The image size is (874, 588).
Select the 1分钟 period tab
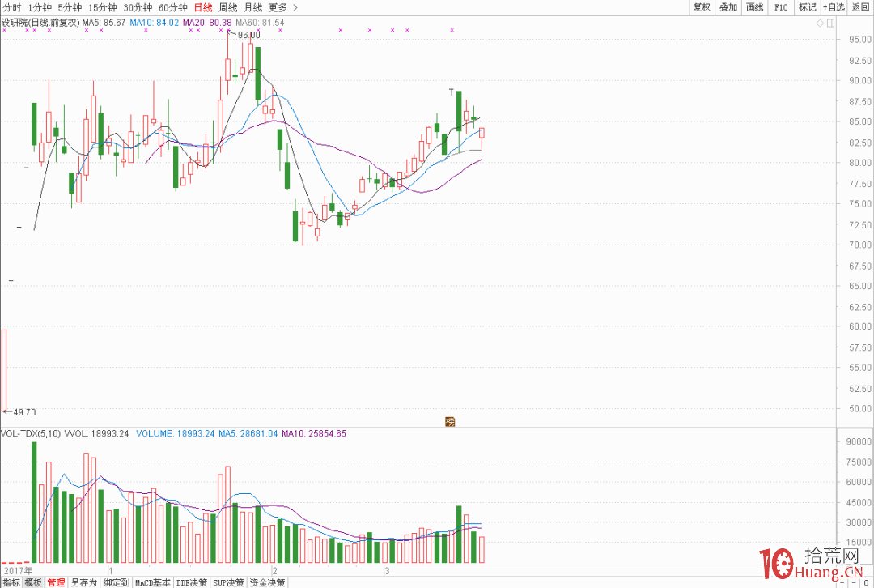(x=40, y=7)
